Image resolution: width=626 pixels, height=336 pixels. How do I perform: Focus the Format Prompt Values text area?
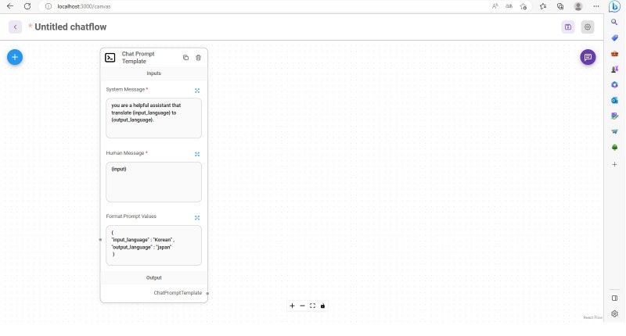153,245
